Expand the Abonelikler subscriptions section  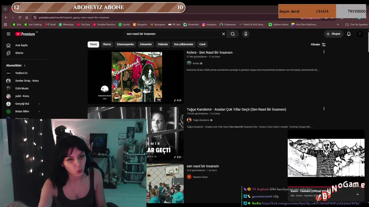16,66
